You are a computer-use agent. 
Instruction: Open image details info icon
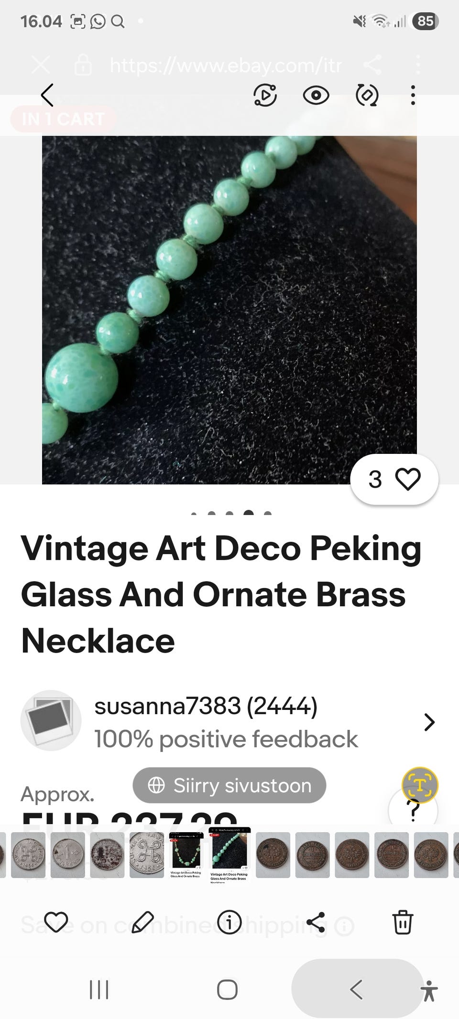click(x=229, y=922)
